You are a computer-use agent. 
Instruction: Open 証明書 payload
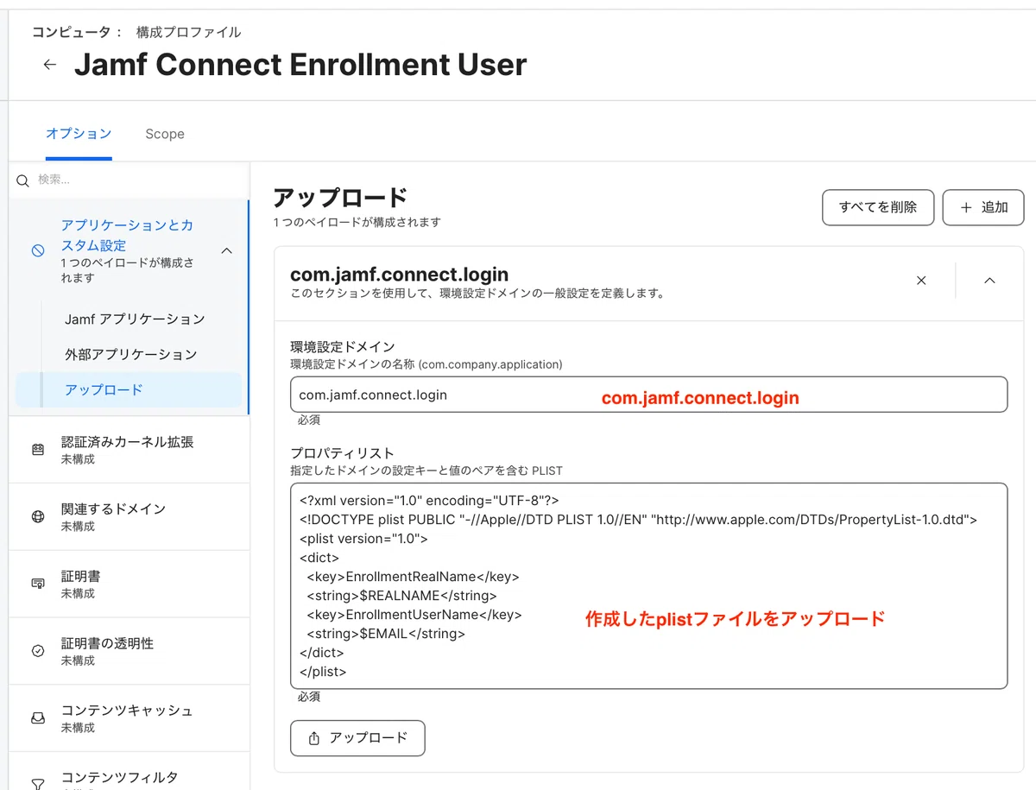tap(129, 584)
